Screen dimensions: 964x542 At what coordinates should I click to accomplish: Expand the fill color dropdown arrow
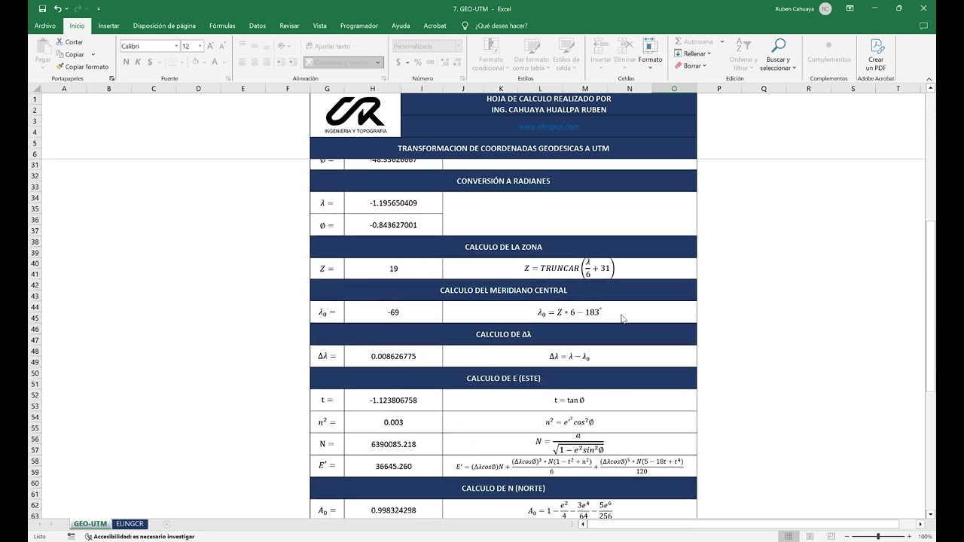coord(204,62)
